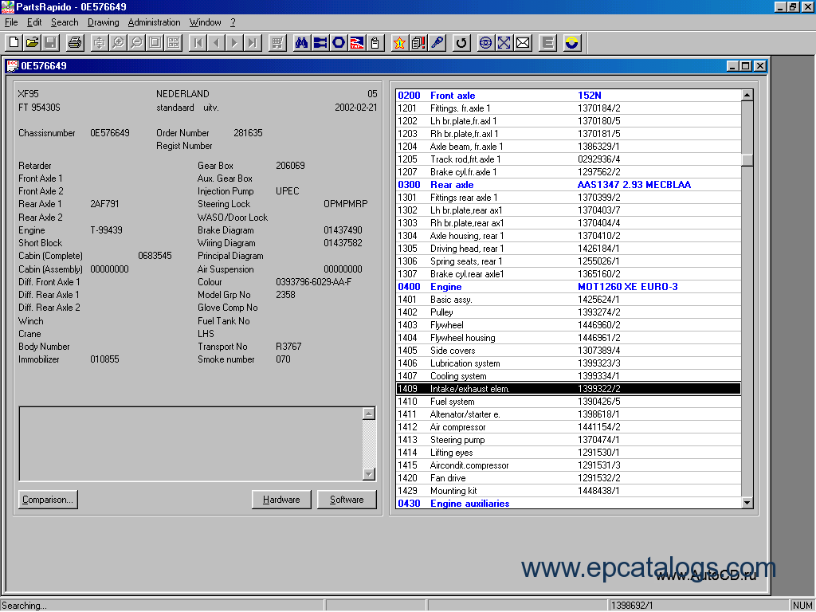816x612 pixels.
Task: Select highlighted row 1409 Intake/exhaust elem.
Action: tap(568, 389)
